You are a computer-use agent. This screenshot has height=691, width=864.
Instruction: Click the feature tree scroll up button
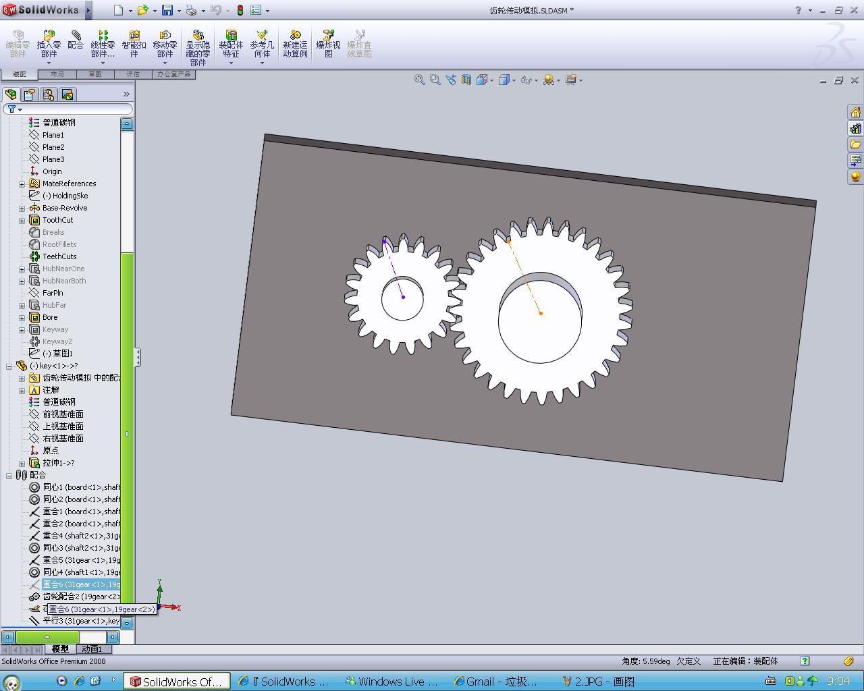(127, 123)
